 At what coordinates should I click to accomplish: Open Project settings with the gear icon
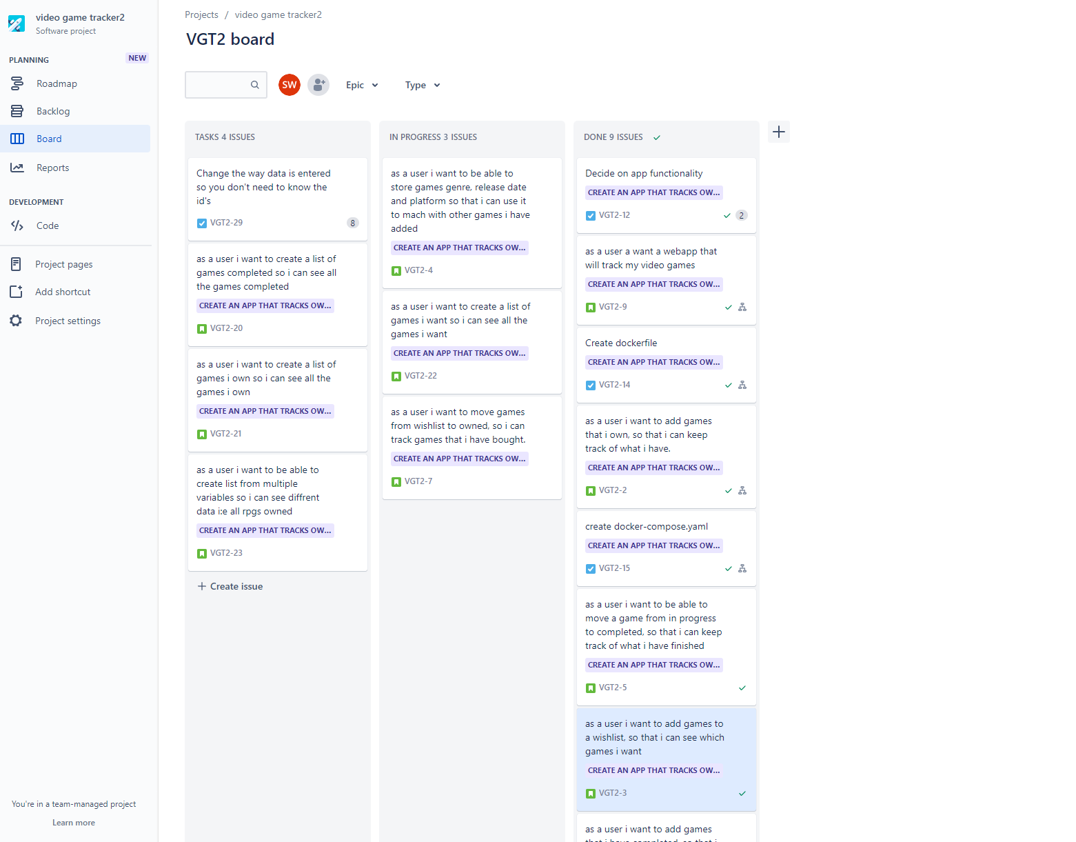tap(17, 320)
